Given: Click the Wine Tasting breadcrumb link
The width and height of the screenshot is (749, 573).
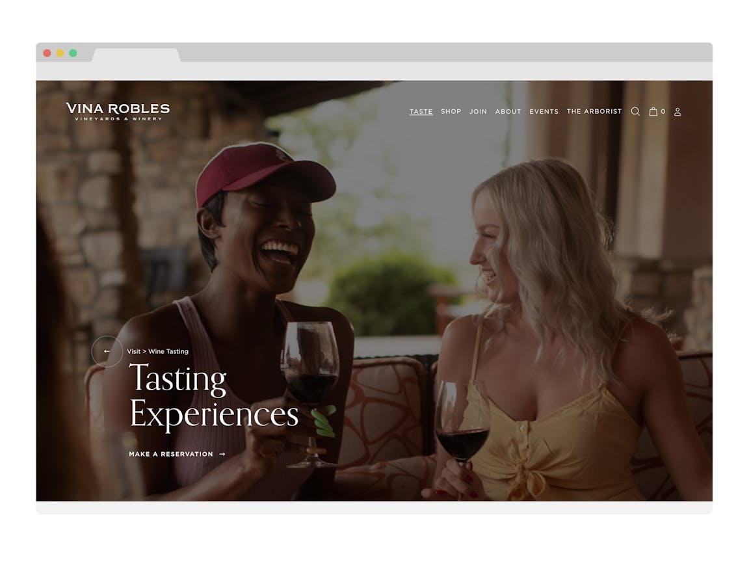Looking at the screenshot, I should (168, 351).
